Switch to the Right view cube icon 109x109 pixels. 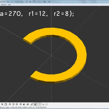(x=10, y=104)
